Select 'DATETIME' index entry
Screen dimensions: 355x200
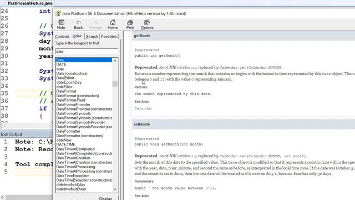coord(65,144)
